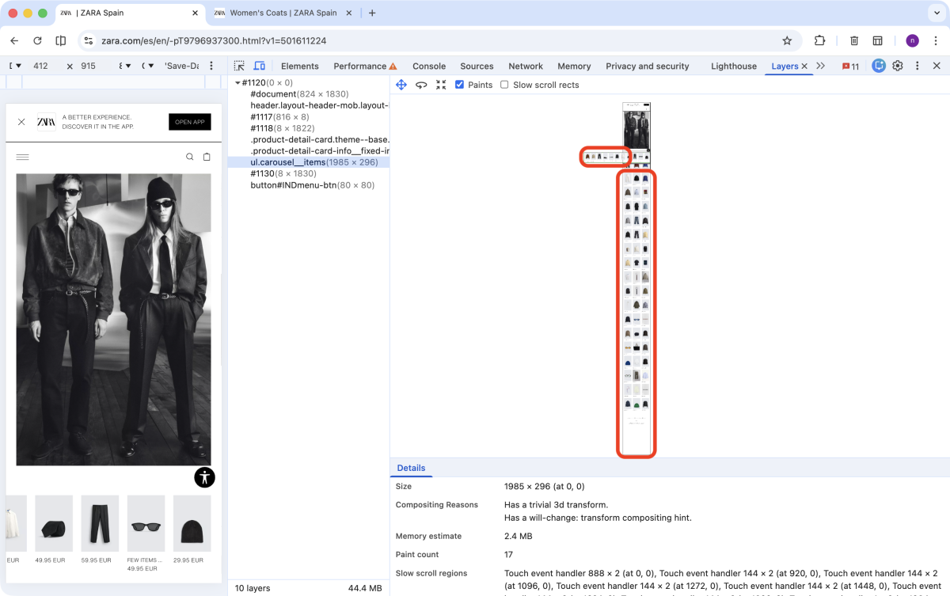Click the reset view icon in Layers panel
Viewport: 950px width, 596px height.
[441, 85]
